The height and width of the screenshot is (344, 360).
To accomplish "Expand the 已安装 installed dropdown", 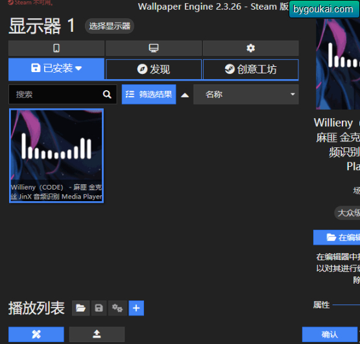I will click(x=56, y=69).
